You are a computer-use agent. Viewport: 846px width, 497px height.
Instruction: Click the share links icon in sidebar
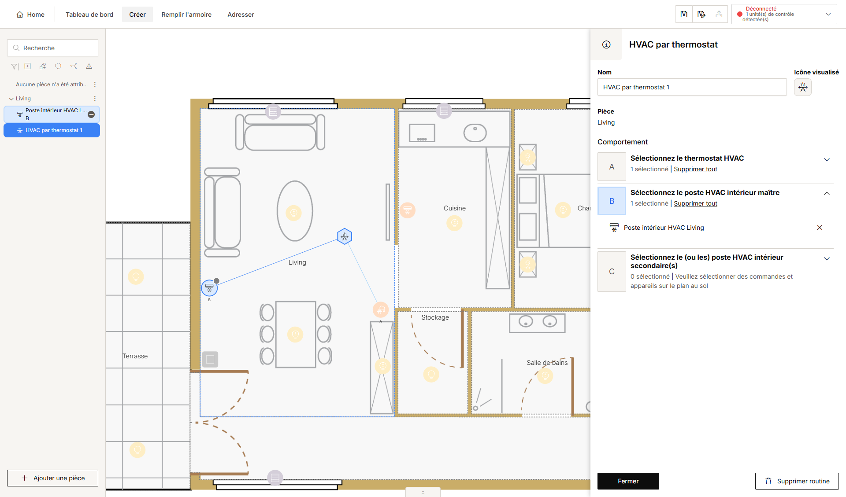point(74,66)
